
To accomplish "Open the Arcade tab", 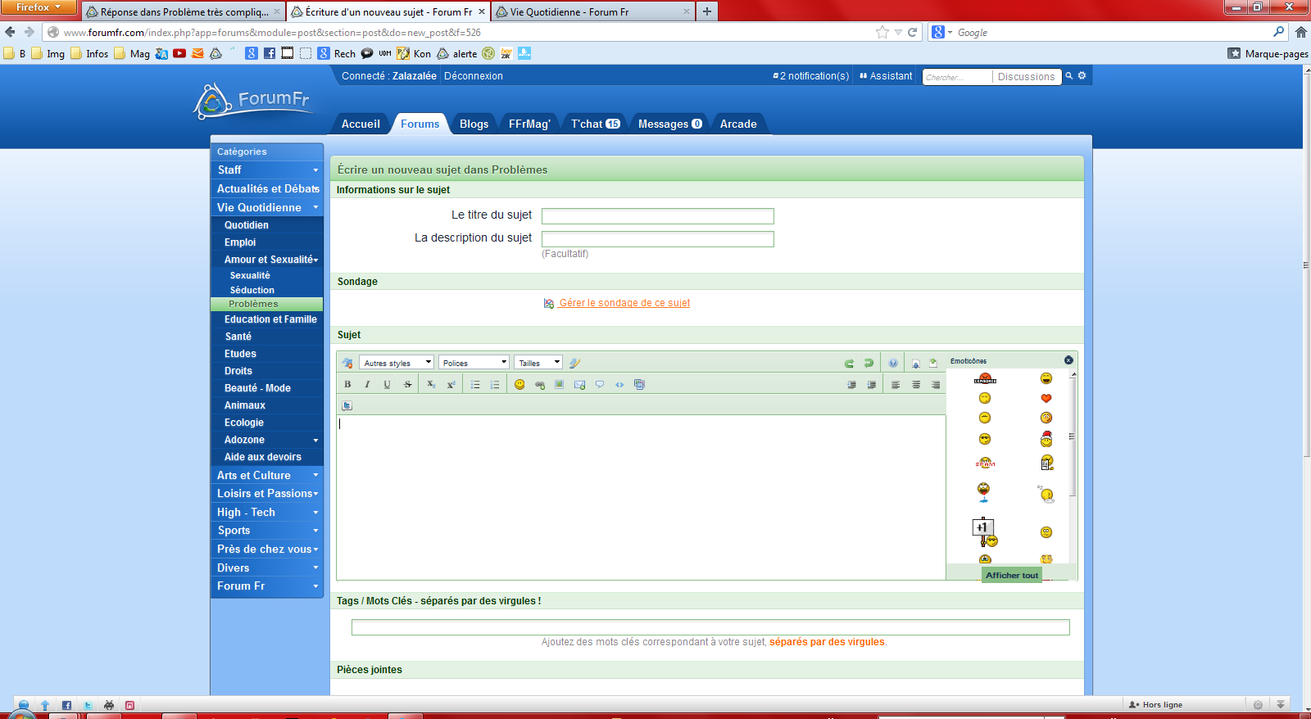I will point(738,124).
